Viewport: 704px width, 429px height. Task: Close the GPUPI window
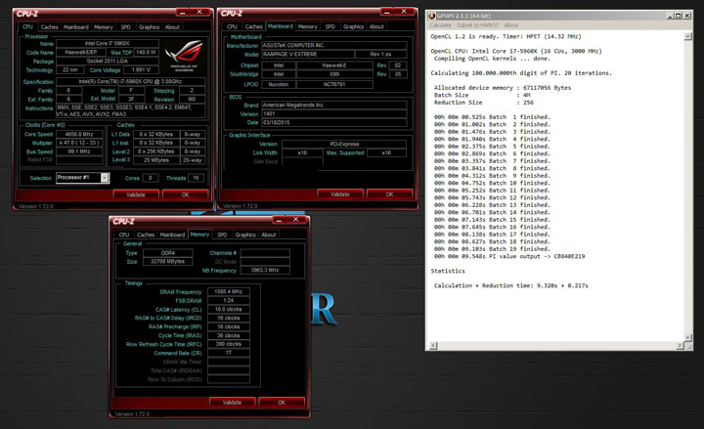pyautogui.click(x=687, y=16)
